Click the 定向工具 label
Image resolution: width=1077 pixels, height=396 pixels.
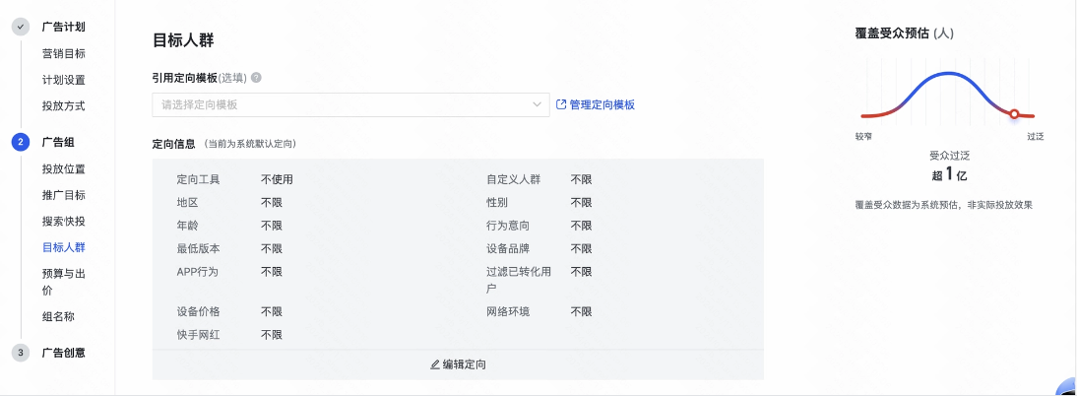click(198, 179)
